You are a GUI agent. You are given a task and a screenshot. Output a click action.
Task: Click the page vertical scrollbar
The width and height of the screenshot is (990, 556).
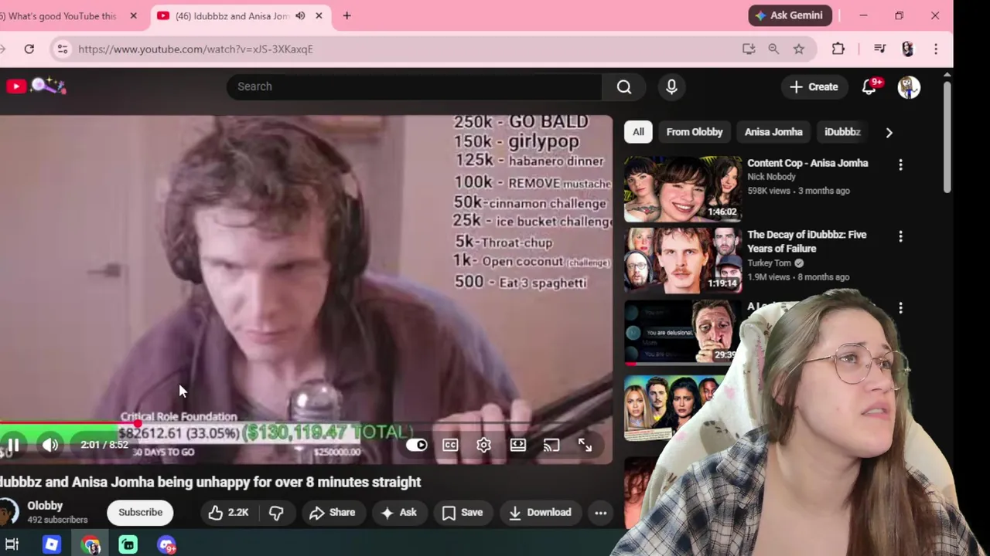coord(947,137)
